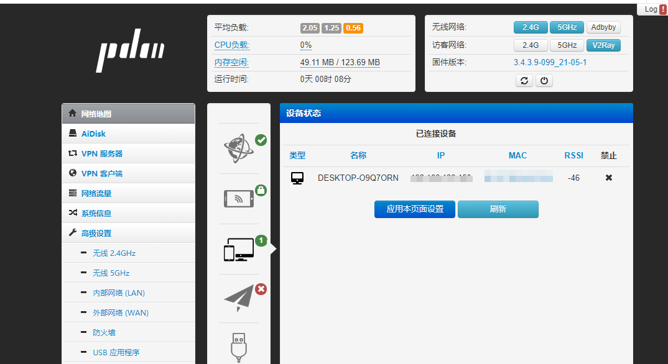Screen dimensions: 668x364
Task: Block DESKTOP-O9Q7ORN using the ban cross
Action: [x=608, y=178]
